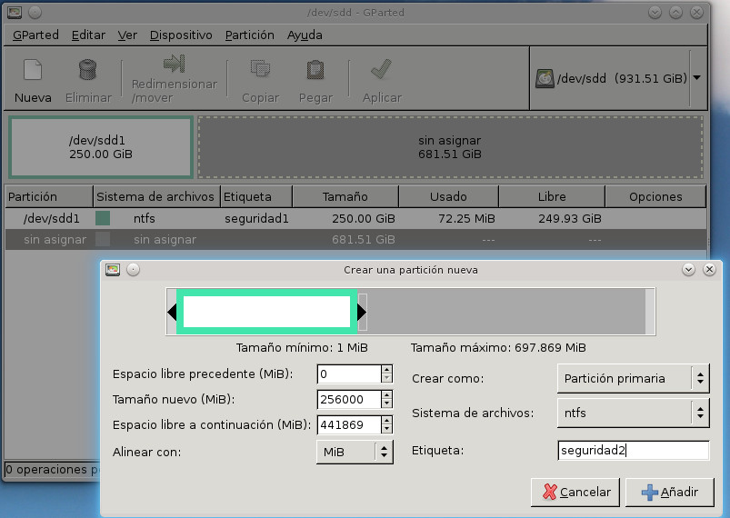The height and width of the screenshot is (518, 730).
Task: Click the Usado column header
Action: (448, 196)
